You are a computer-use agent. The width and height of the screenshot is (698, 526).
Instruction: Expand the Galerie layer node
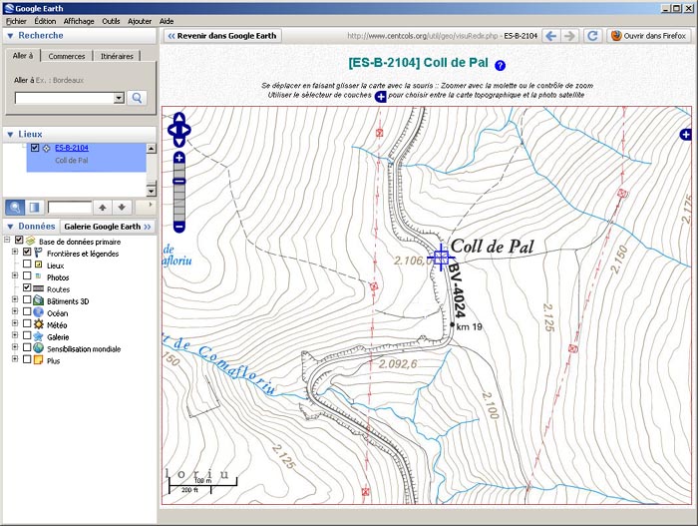(15, 335)
